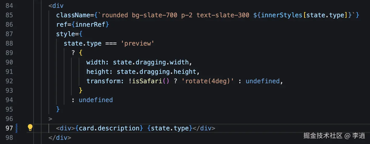Click the yellow opening brace on line 89
The width and height of the screenshot is (370, 144).
[x=81, y=53]
